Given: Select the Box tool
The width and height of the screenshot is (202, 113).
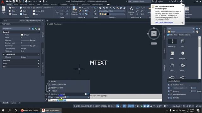Looking at the screenshot, I should (35, 14).
